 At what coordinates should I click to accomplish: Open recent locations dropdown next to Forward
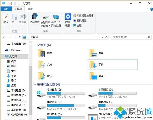15,37
